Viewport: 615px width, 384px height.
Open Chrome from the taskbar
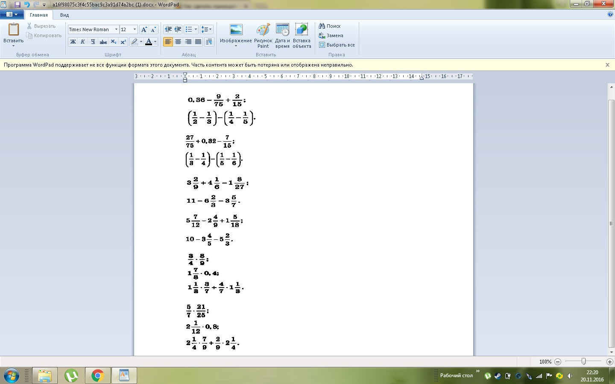click(97, 376)
